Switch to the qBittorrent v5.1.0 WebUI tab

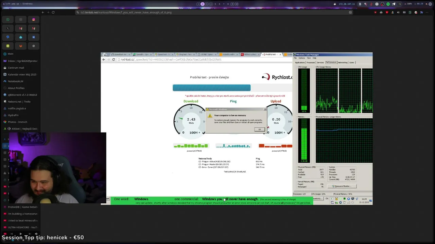[x=20, y=95]
